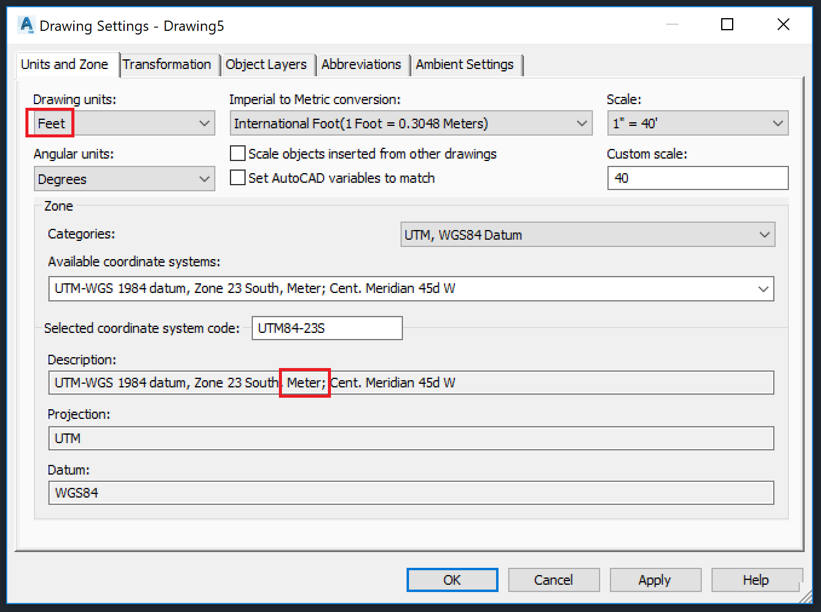Click the 'Selected coordinate system code:' label
821x612 pixels.
click(142, 328)
